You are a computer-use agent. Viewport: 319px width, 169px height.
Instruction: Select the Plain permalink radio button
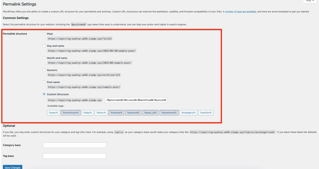pyautogui.click(x=44, y=34)
